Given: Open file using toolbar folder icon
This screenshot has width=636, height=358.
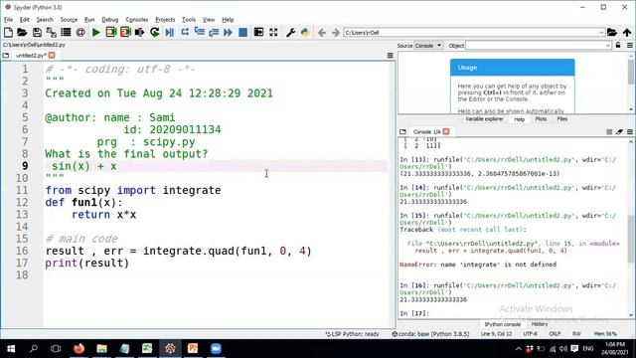Looking at the screenshot, I should (x=22, y=33).
